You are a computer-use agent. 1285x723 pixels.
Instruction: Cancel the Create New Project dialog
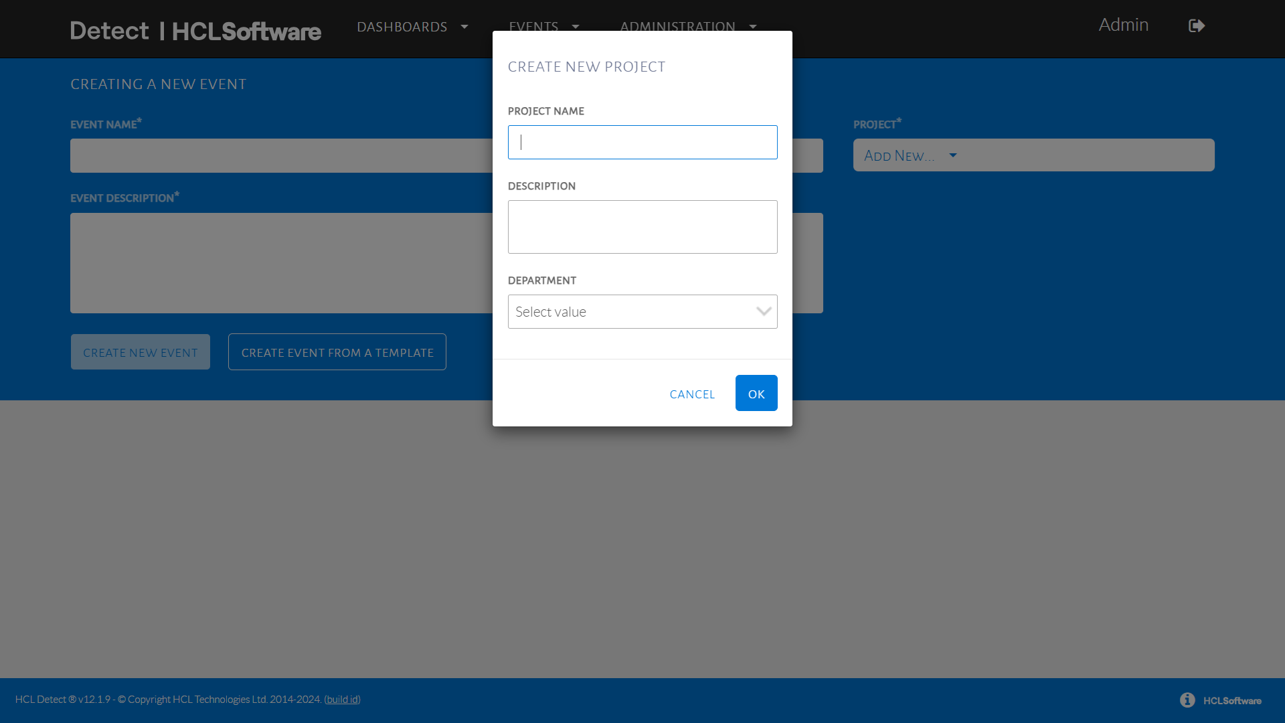coord(692,394)
